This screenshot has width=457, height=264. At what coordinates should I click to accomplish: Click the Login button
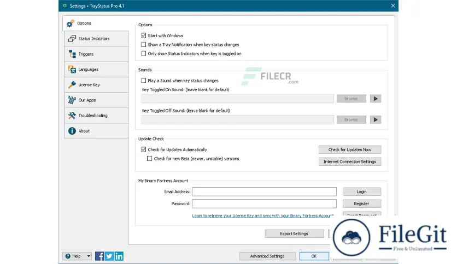362,191
